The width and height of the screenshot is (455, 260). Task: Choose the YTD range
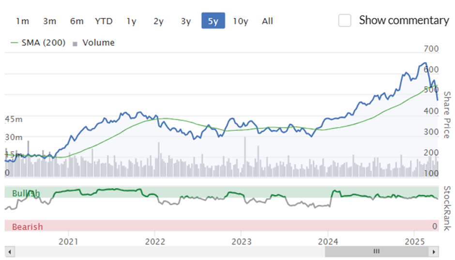click(104, 21)
